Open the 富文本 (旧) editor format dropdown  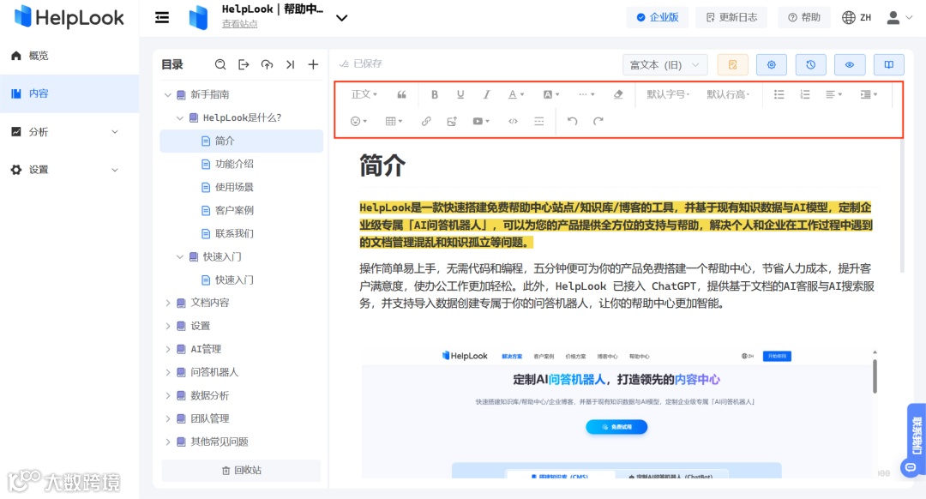664,64
